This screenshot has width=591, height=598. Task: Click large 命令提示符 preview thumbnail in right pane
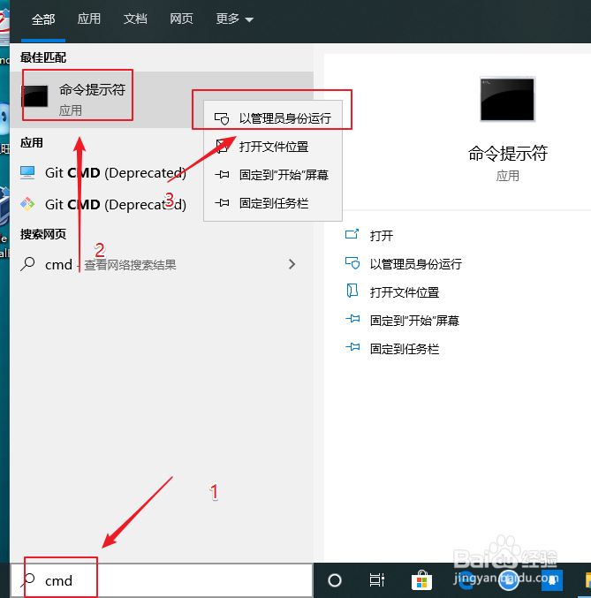(507, 99)
